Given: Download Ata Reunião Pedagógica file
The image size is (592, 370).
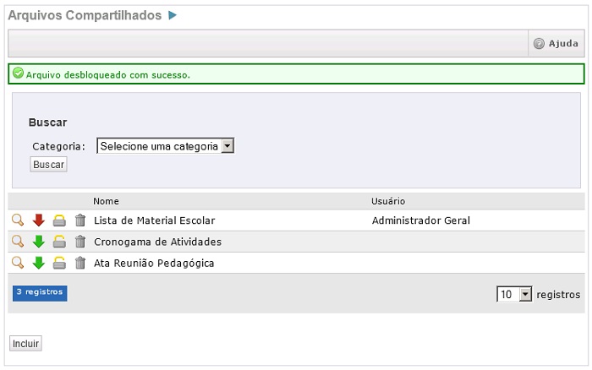Looking at the screenshot, I should coord(38,263).
